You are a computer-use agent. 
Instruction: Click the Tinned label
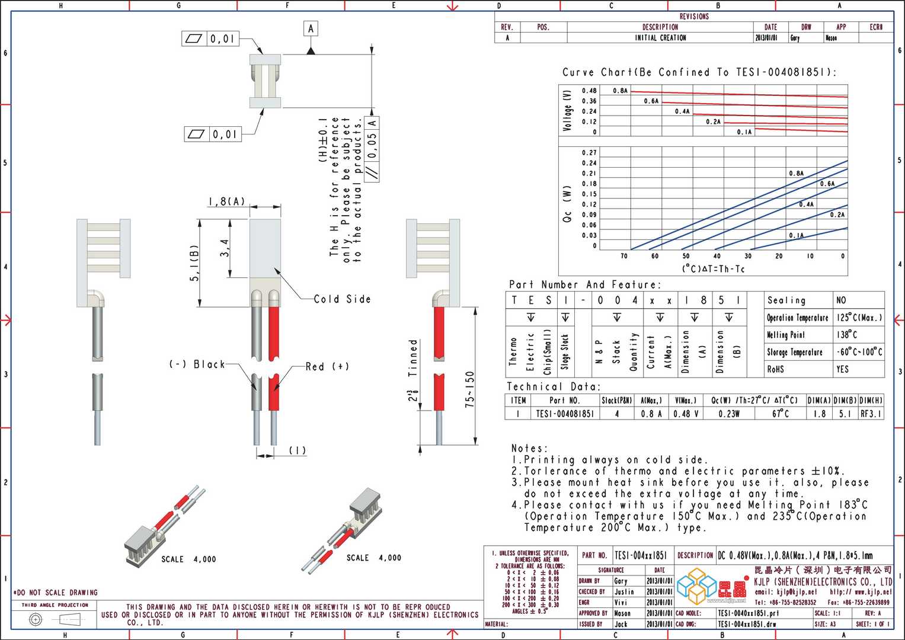[413, 359]
